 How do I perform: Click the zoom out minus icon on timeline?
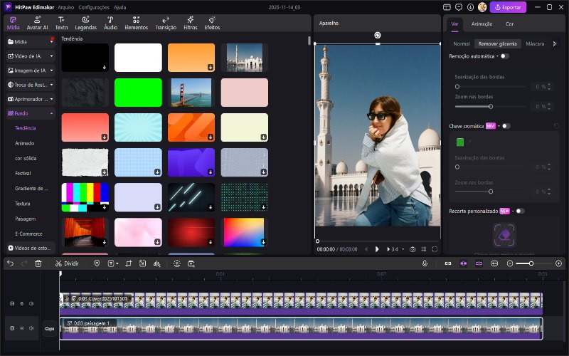click(x=510, y=263)
